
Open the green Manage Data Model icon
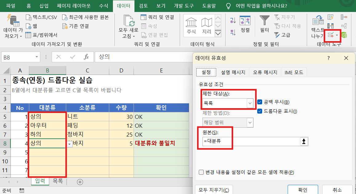pyautogui.click(x=344, y=35)
